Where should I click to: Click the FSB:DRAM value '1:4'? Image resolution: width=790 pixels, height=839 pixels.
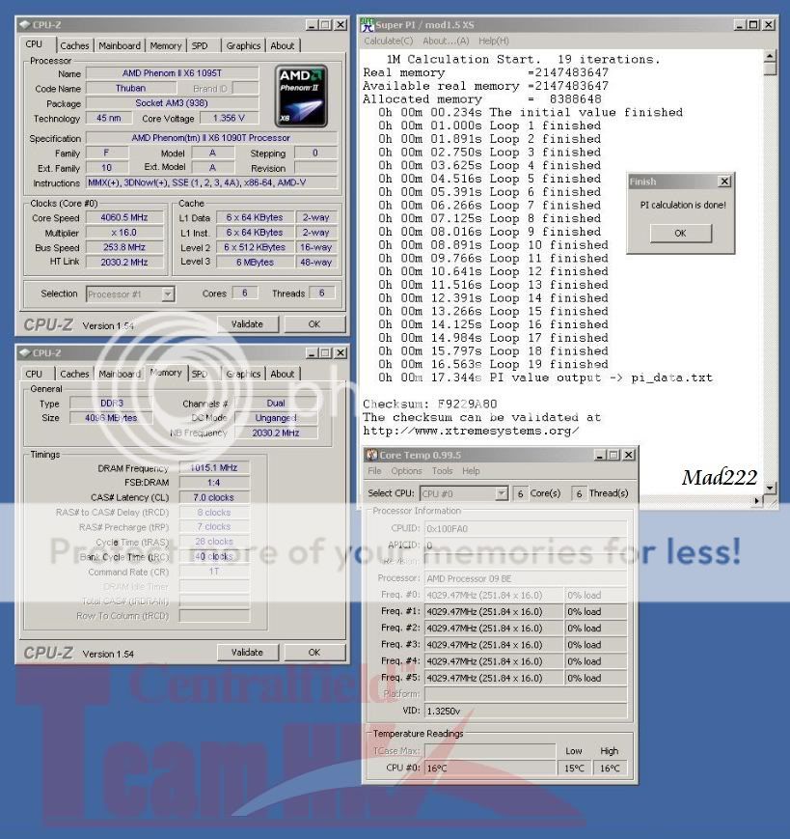pyautogui.click(x=214, y=483)
